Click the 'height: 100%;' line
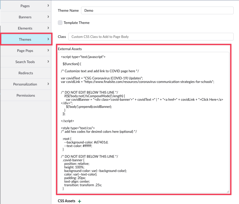The image size is (239, 204). (x=74, y=167)
